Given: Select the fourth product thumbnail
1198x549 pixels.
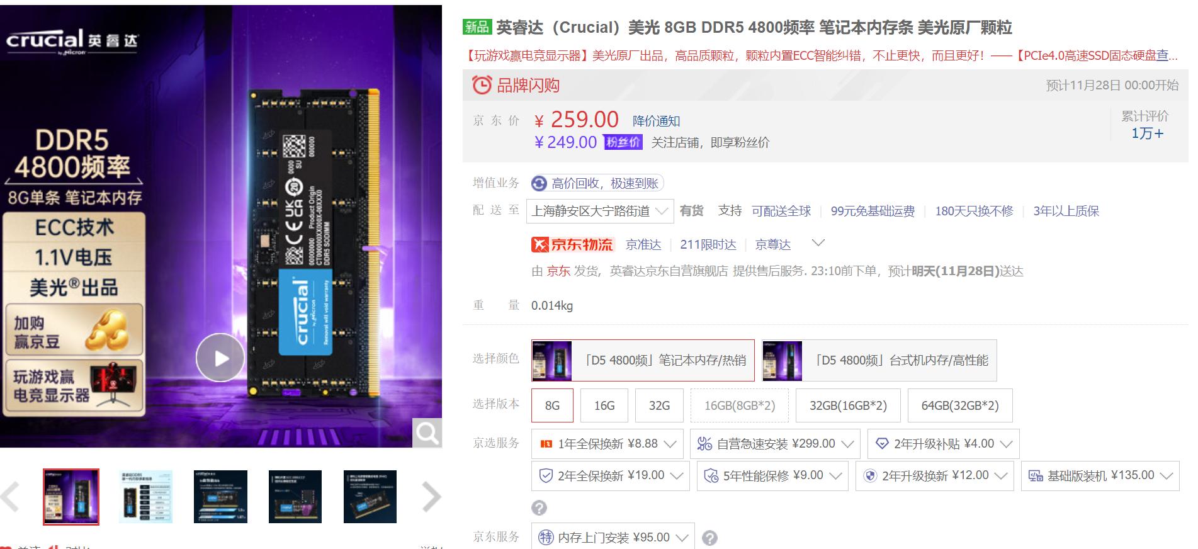Looking at the screenshot, I should click(295, 497).
